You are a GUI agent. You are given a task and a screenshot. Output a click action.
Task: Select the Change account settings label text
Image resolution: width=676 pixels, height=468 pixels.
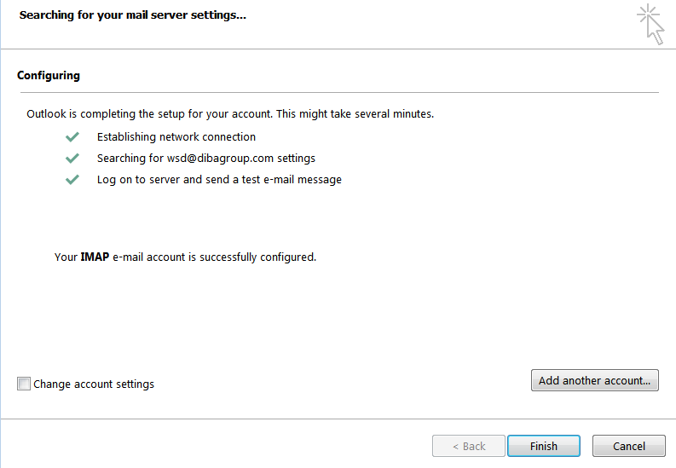[94, 384]
